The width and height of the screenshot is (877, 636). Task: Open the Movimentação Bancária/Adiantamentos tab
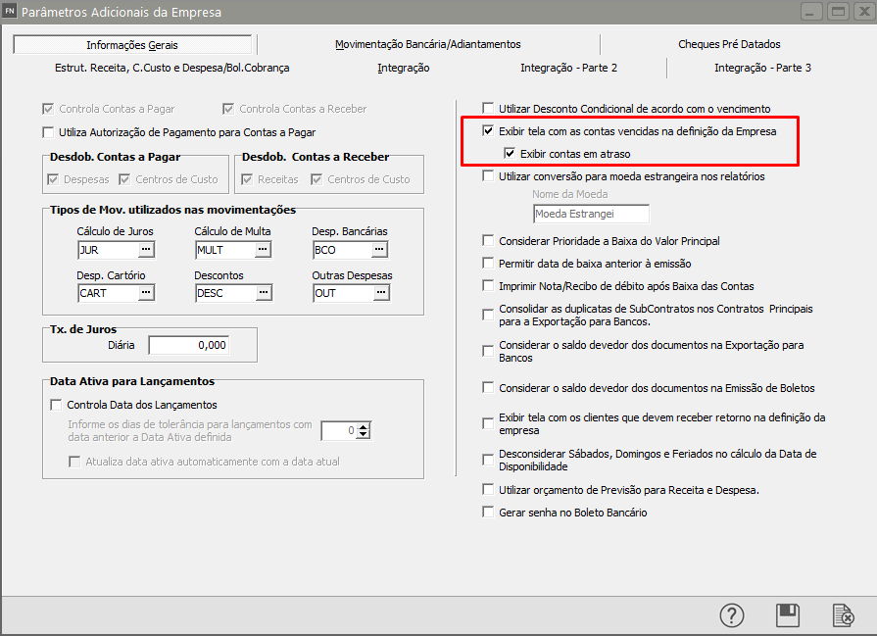coord(427,44)
